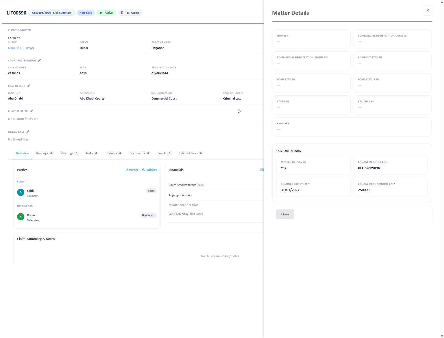Click the Criminal Law case category
Viewport: 444px width, 338px height.
[232, 98]
